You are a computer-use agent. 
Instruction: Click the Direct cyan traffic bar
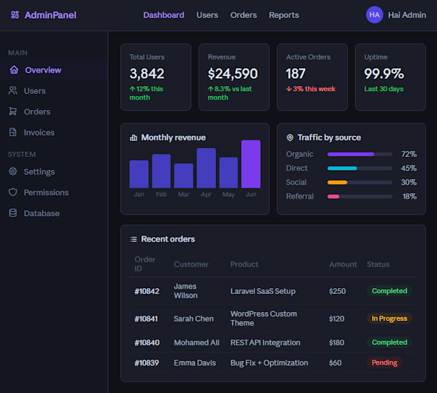click(x=342, y=168)
